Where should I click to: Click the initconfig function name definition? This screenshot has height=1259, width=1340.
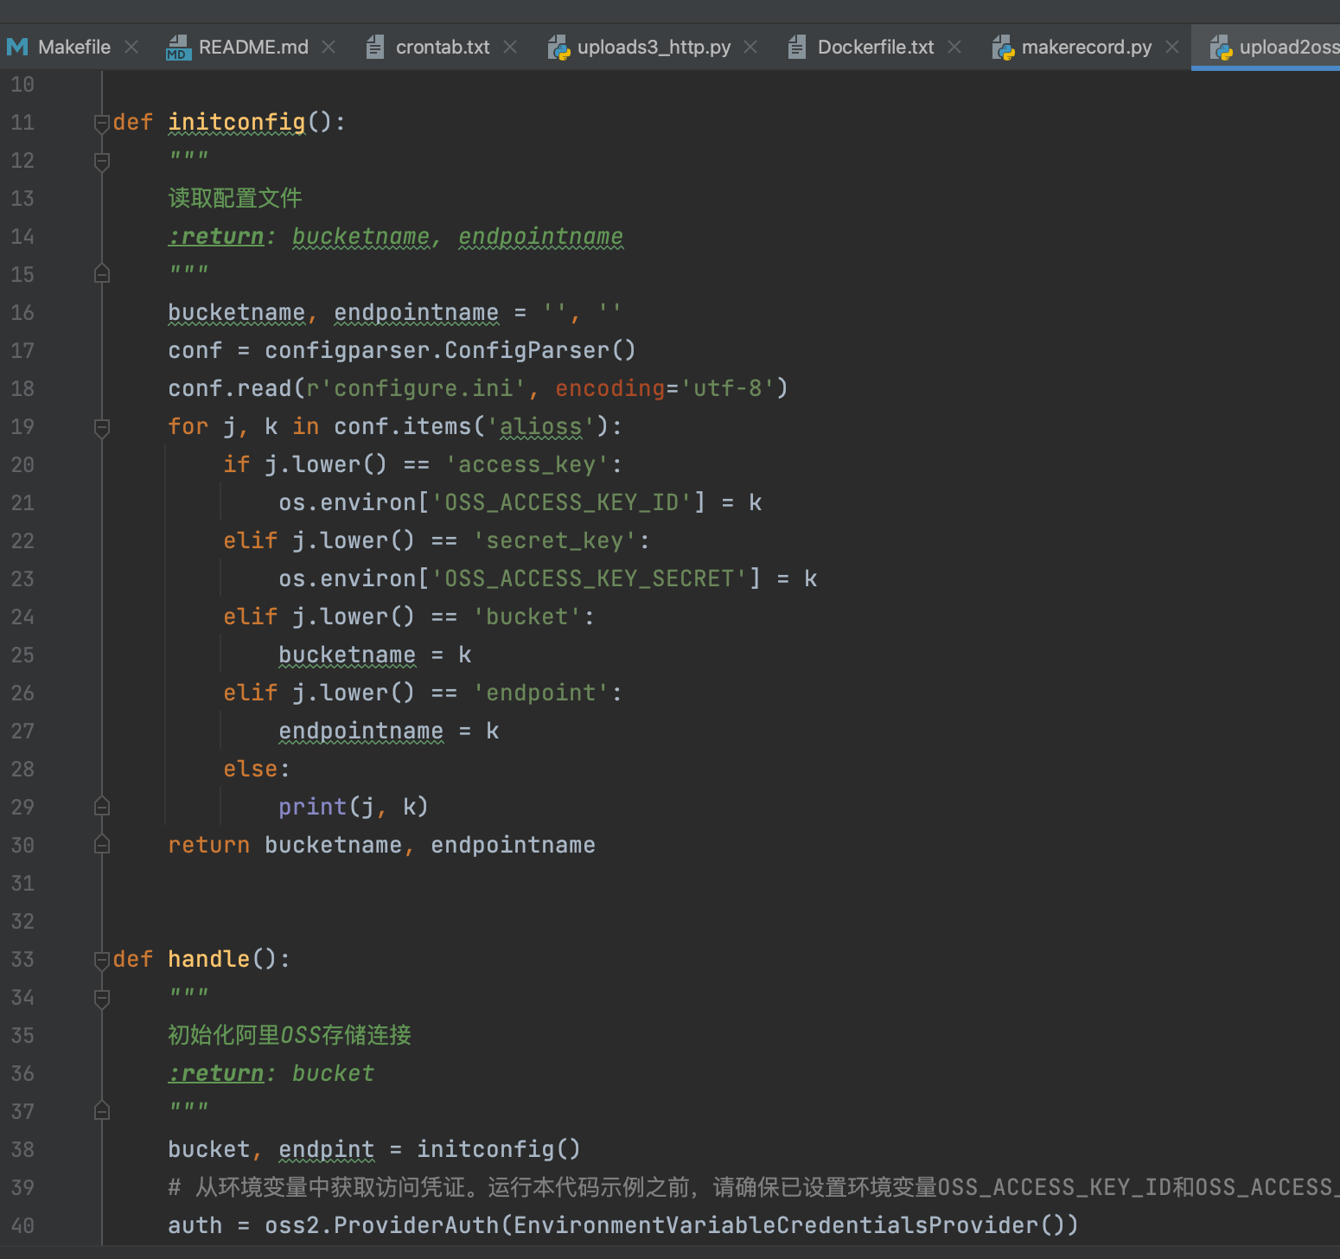[237, 123]
